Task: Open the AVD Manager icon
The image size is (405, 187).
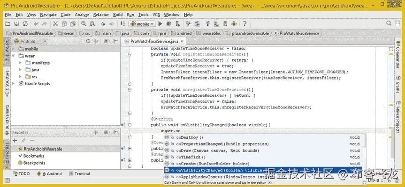Action: (216, 24)
